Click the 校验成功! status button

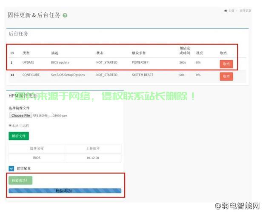click(x=20, y=180)
